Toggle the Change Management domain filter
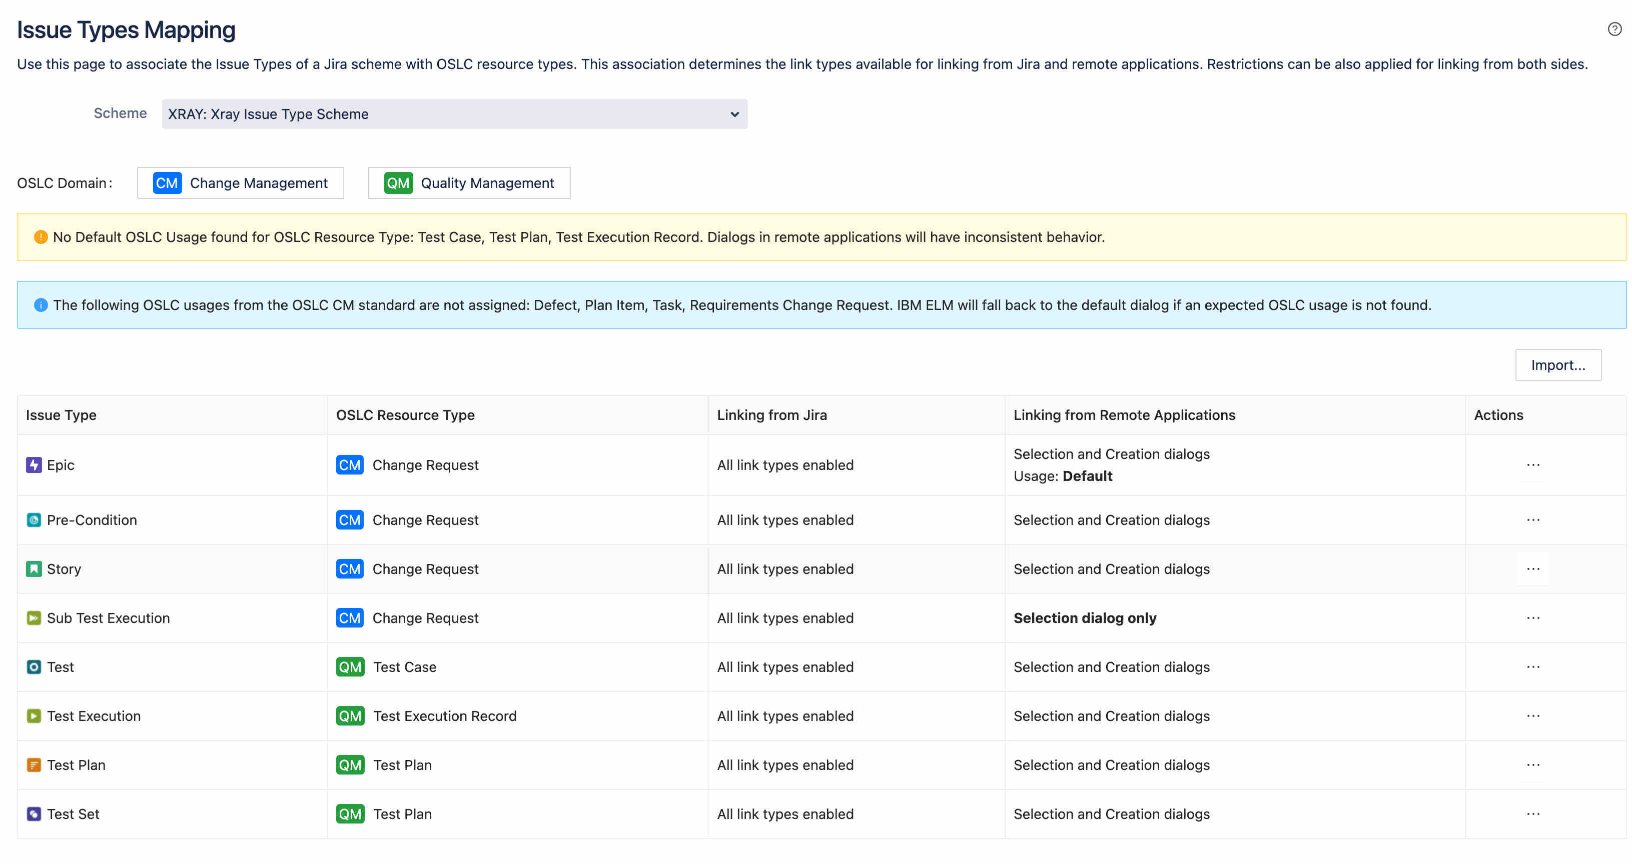 click(240, 183)
